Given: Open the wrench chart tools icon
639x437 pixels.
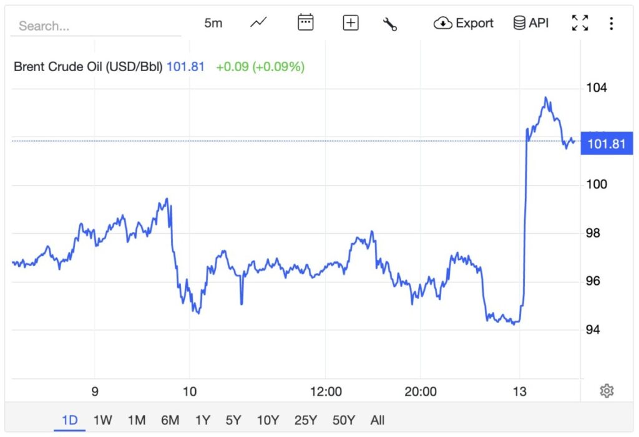Looking at the screenshot, I should pos(390,23).
